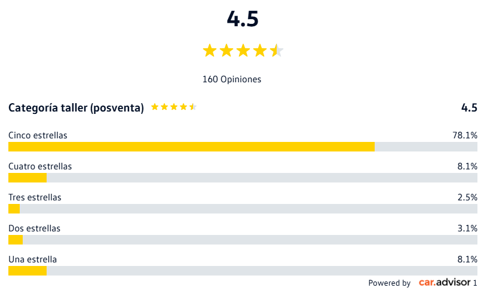Screen dimensions: 487x294
Task: Click the Cuatro estrellas rating bar
Action: [x=243, y=178]
